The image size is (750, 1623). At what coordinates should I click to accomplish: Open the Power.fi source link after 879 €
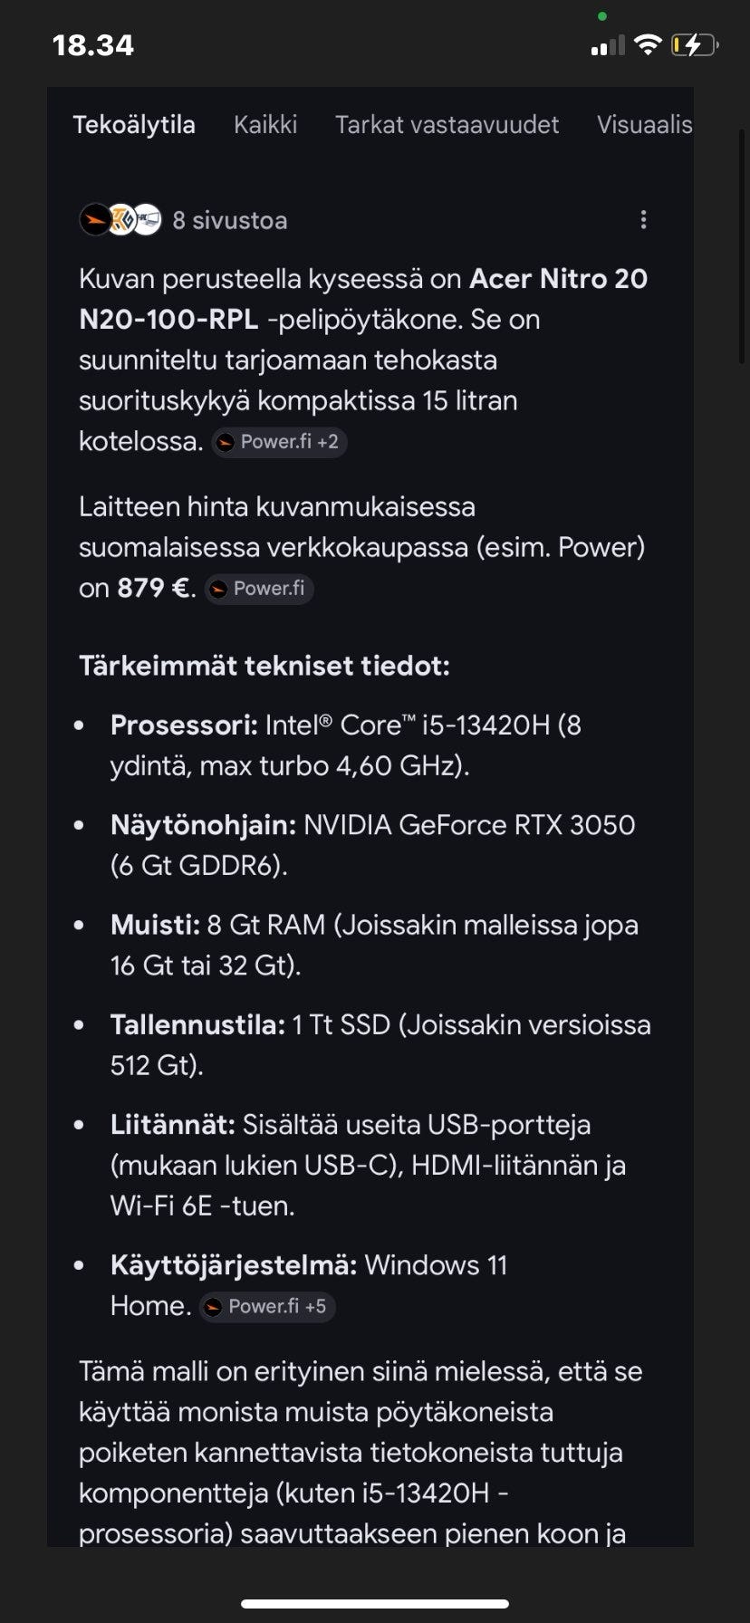pos(259,589)
